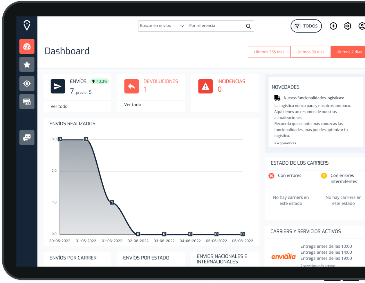Click the Envíos paper plane icon
The height and width of the screenshot is (283, 365).
pos(58,86)
